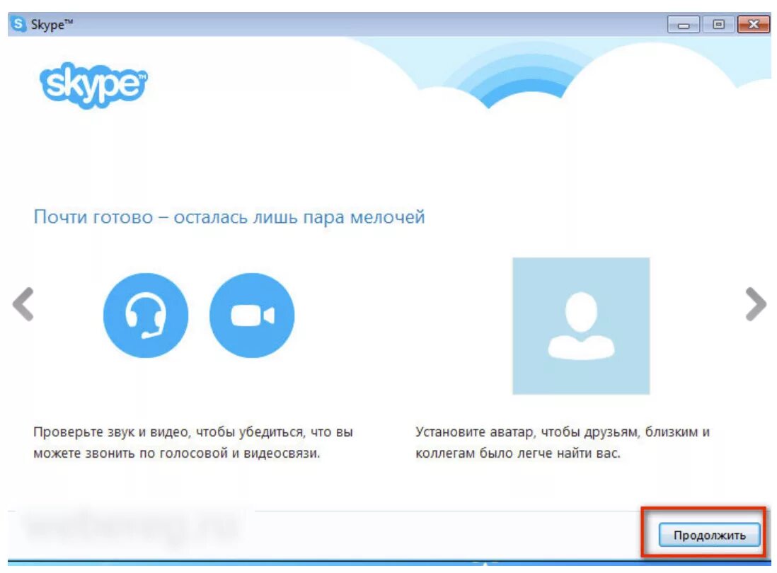Click text 'Установите аватар, чтобы друзьям'
Viewport: 777px width, 573px height.
click(x=527, y=432)
